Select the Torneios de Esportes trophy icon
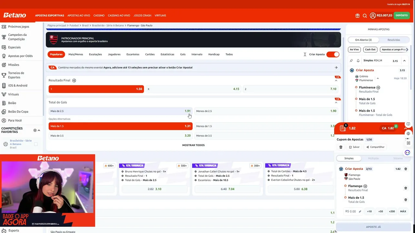 tap(4, 75)
